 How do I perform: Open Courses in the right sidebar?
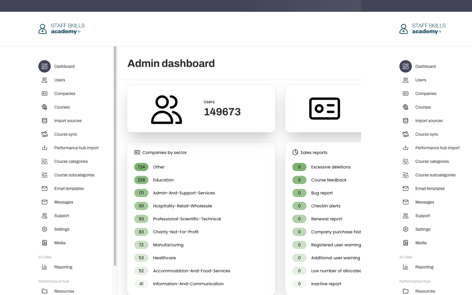tap(423, 107)
